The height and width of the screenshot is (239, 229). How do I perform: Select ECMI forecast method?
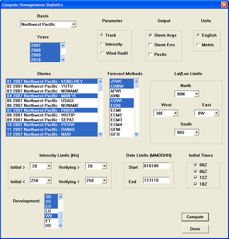[122, 110]
